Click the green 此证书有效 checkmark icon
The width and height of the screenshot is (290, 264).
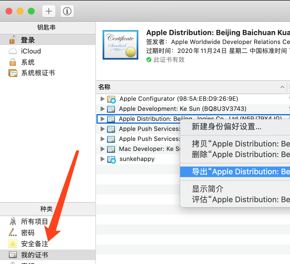pyautogui.click(x=149, y=60)
